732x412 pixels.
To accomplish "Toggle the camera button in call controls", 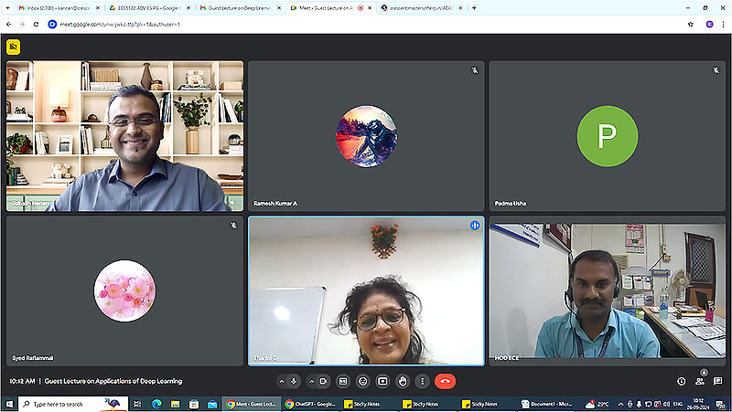I will (x=323, y=381).
